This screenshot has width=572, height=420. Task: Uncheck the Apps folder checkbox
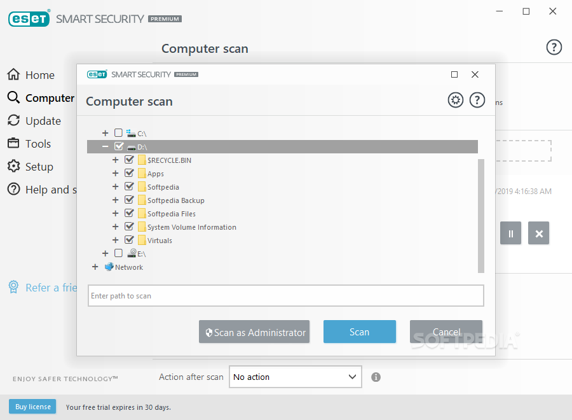pos(129,172)
